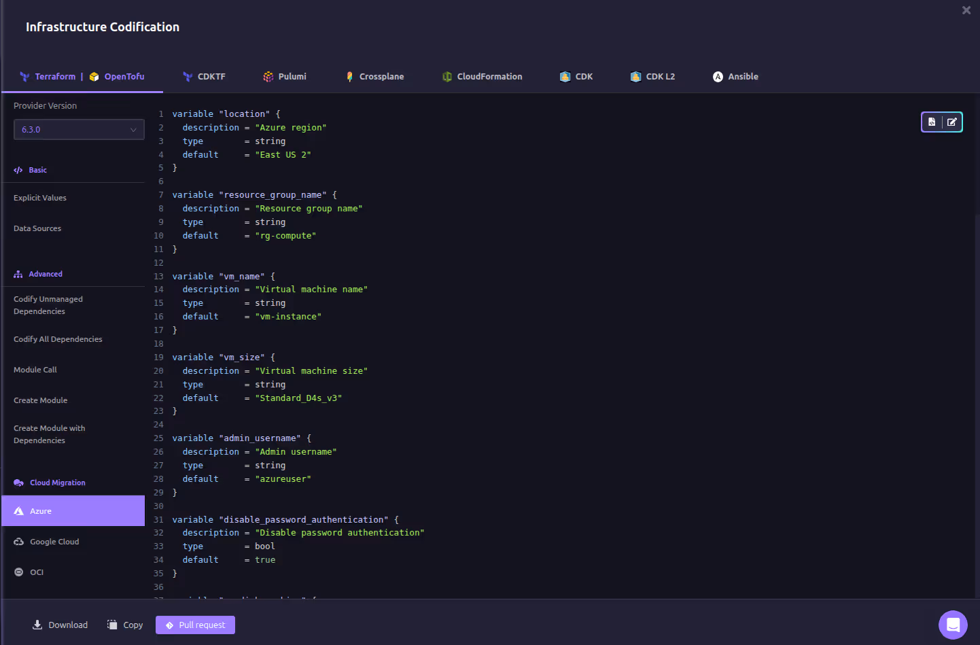Switch to the Ansible tab
The height and width of the screenshot is (645, 980).
(735, 77)
